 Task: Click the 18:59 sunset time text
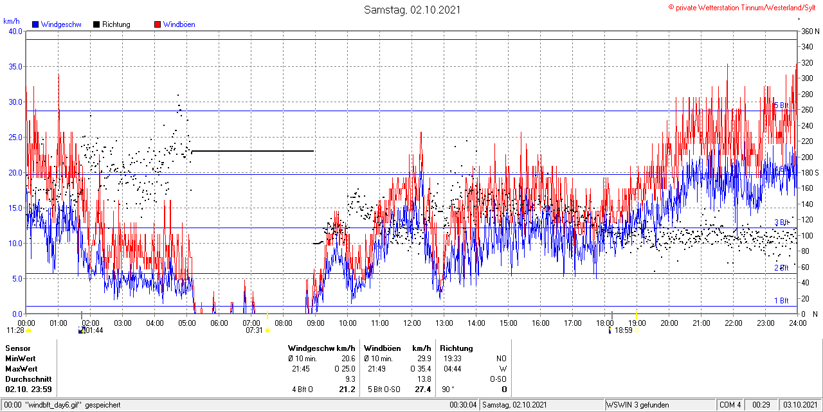click(x=624, y=330)
